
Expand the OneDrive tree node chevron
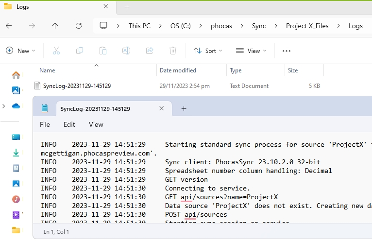click(4, 106)
